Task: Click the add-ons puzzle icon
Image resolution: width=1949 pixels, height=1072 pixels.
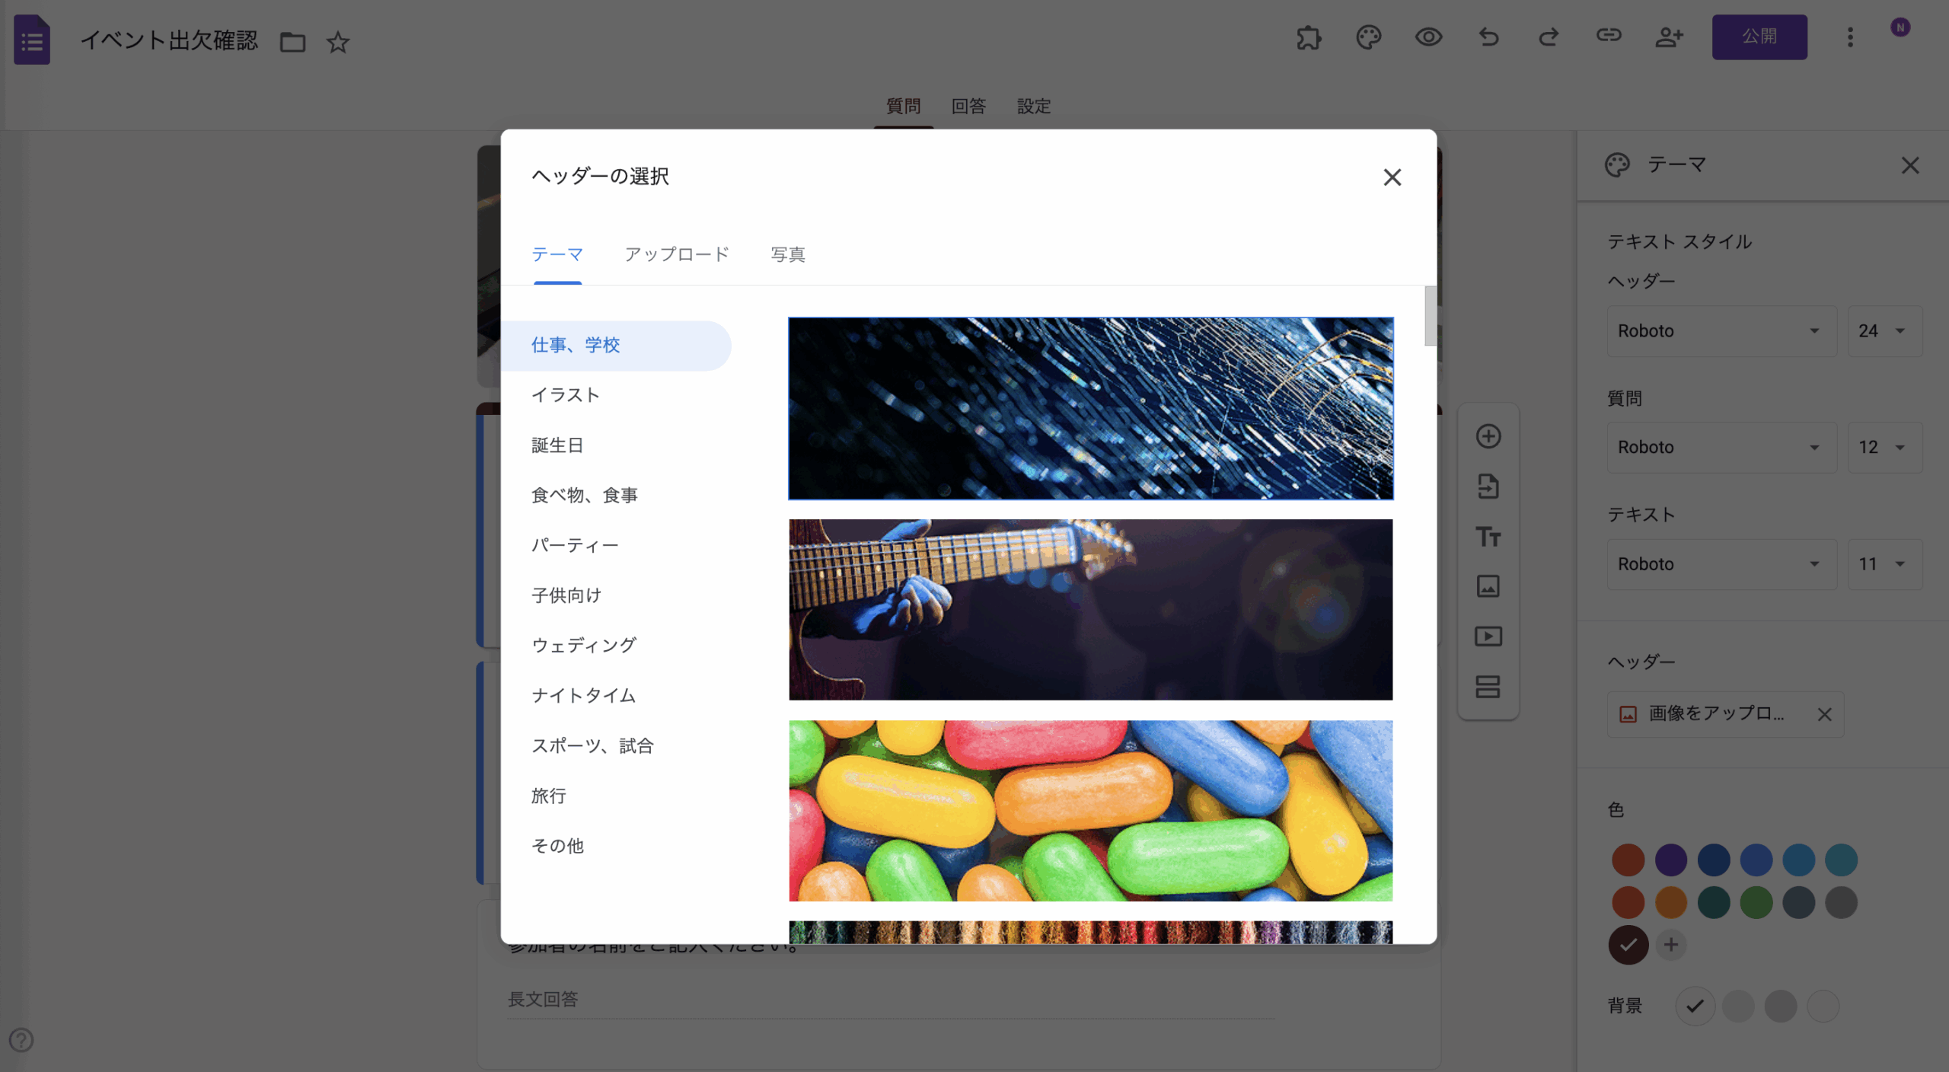Action: tap(1309, 37)
